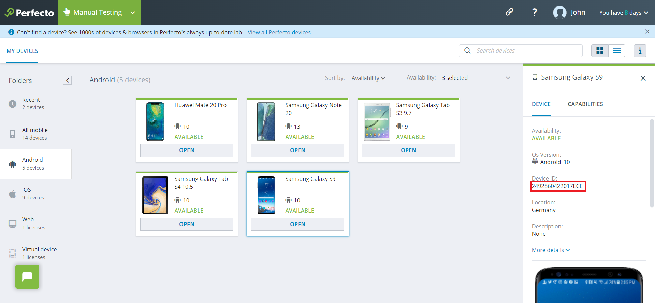Click the Recent clock icon
The image size is (655, 303).
[x=13, y=104]
